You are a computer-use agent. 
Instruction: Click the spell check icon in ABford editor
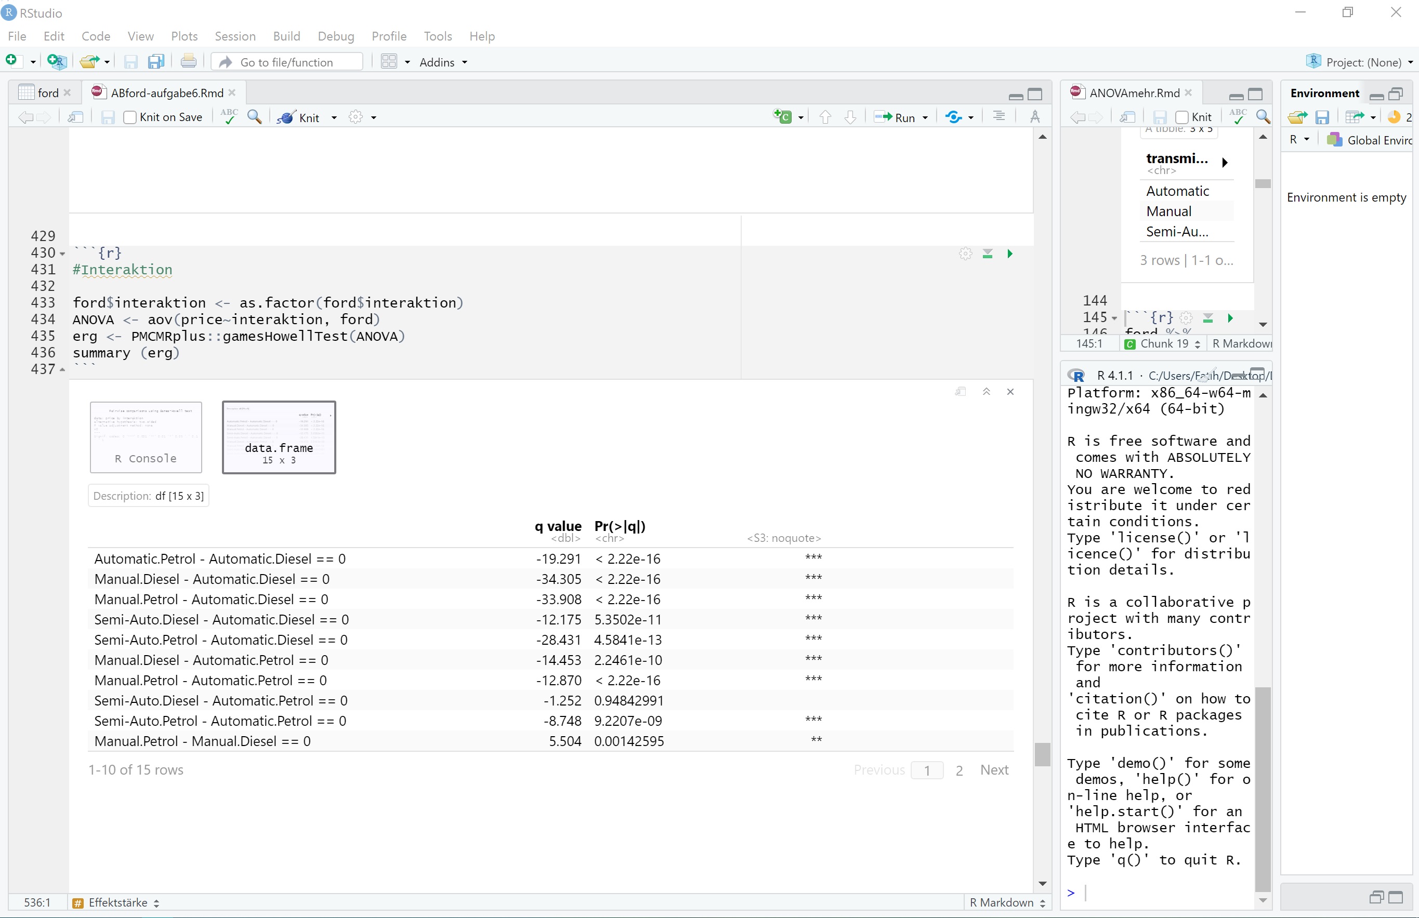pos(228,116)
